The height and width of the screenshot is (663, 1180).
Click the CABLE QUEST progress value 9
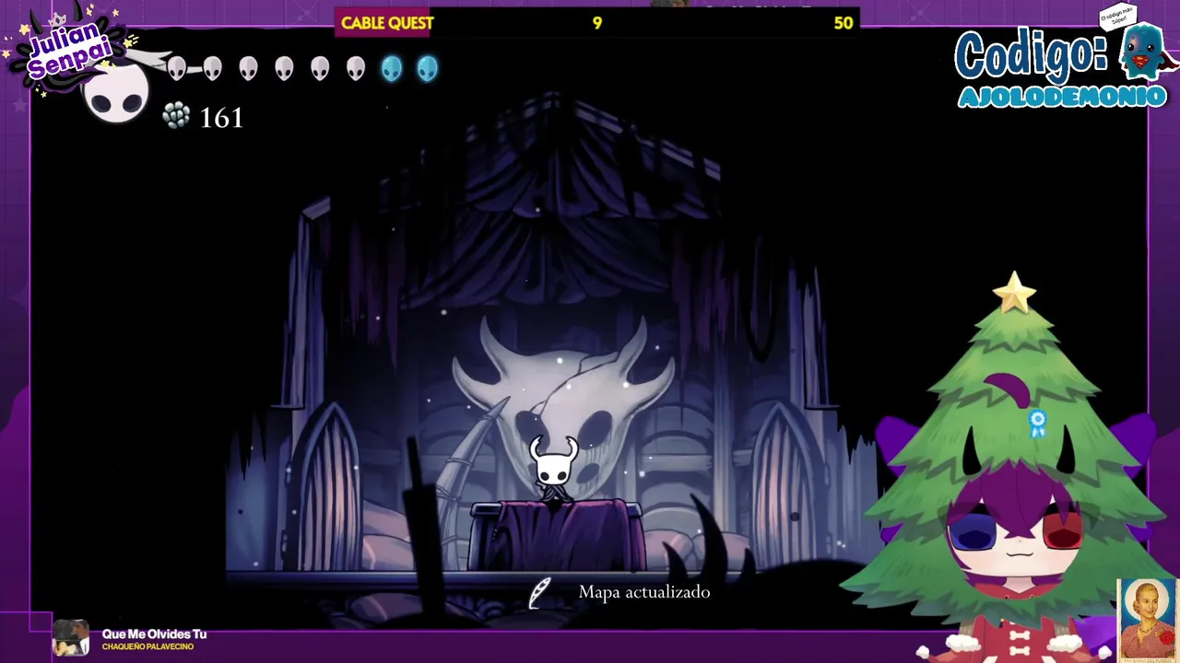coord(597,23)
